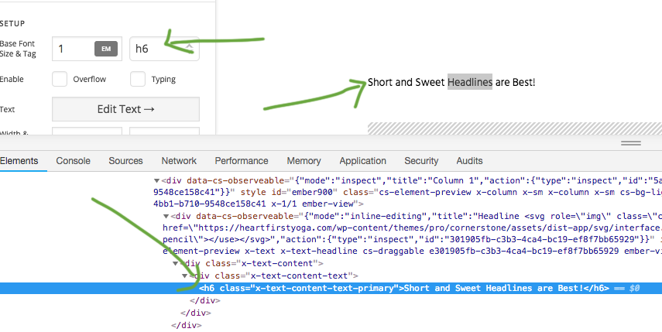Select the h6 x-text-content-text-primary element row
662x332 pixels.
331,288
